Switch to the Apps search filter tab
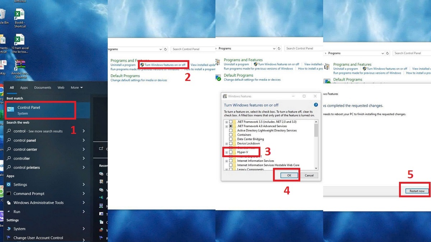431x242 pixels. tap(24, 87)
